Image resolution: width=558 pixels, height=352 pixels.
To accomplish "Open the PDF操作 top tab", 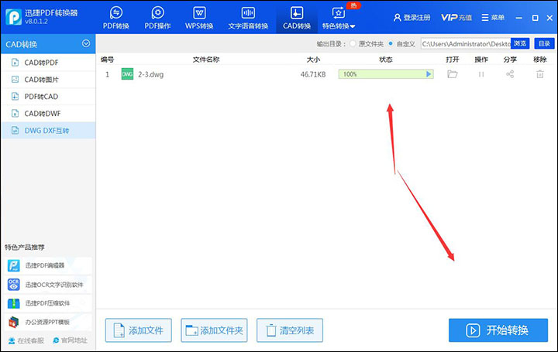I will point(157,17).
